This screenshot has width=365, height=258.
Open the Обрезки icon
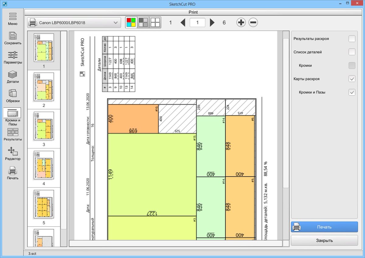[x=12, y=93]
